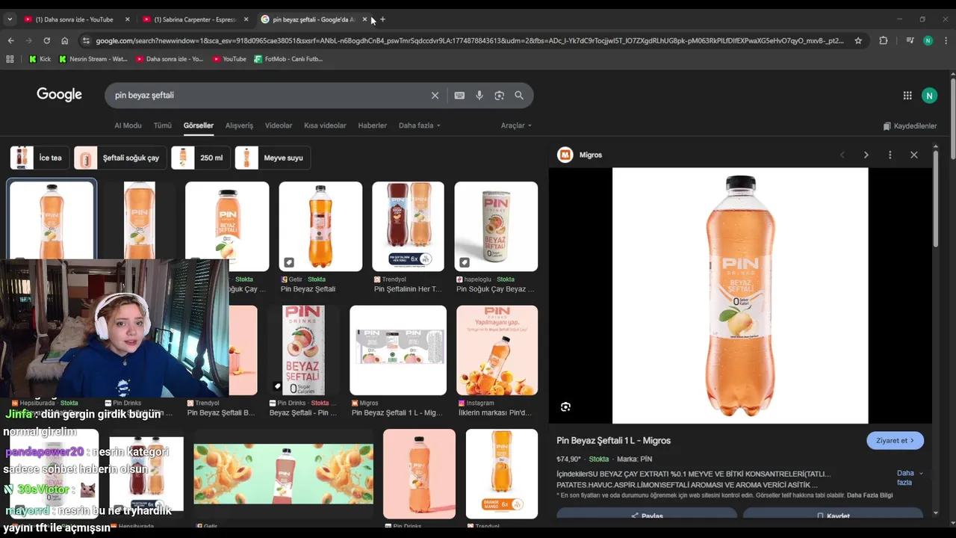The width and height of the screenshot is (956, 538).
Task: Open the Google account avatar N
Action: tap(929, 96)
